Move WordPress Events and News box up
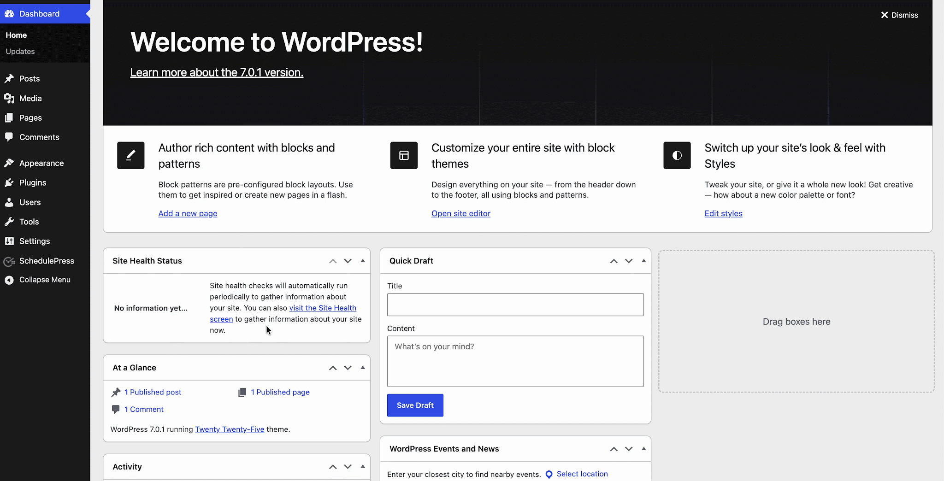This screenshot has height=481, width=944. 614,449
